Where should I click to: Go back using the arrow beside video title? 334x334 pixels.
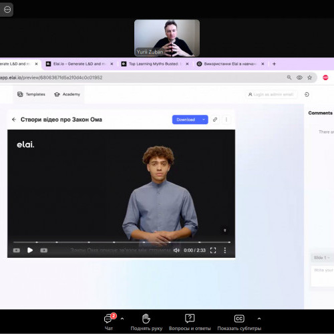point(14,120)
